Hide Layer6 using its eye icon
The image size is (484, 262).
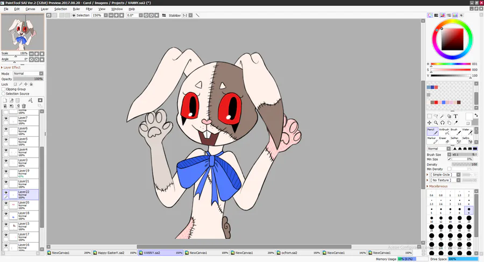[x=6, y=129]
